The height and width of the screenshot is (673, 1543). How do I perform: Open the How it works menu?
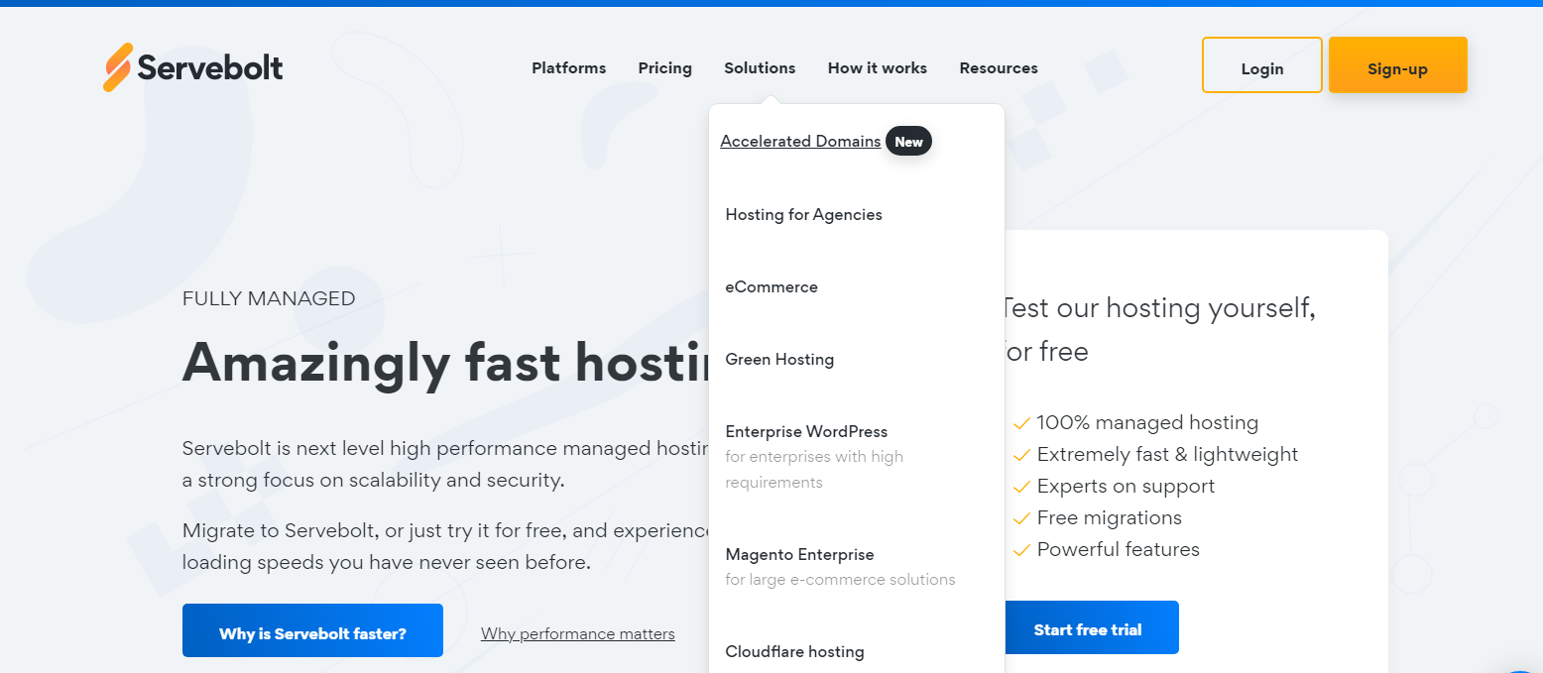coord(877,68)
